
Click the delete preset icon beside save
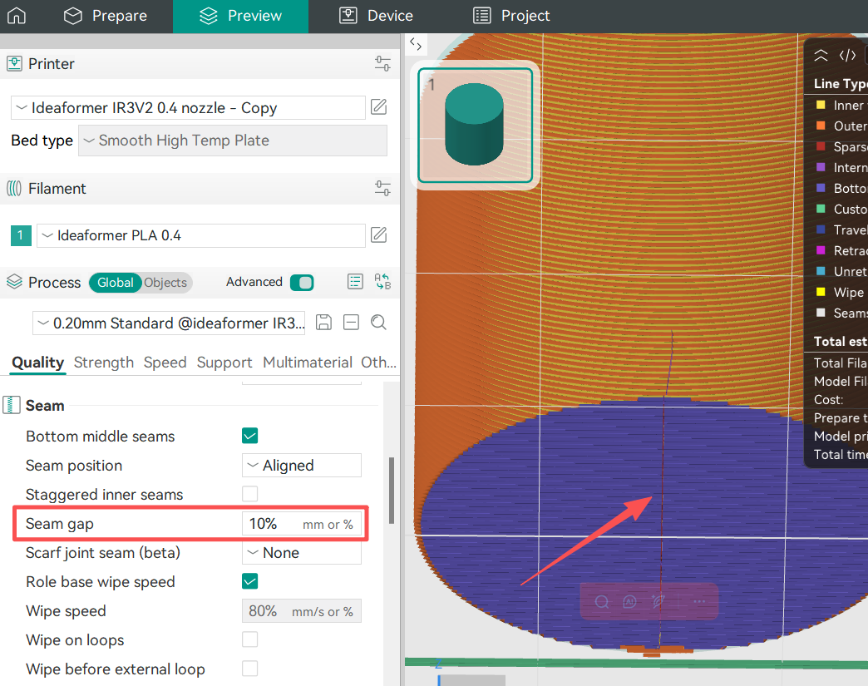[352, 323]
